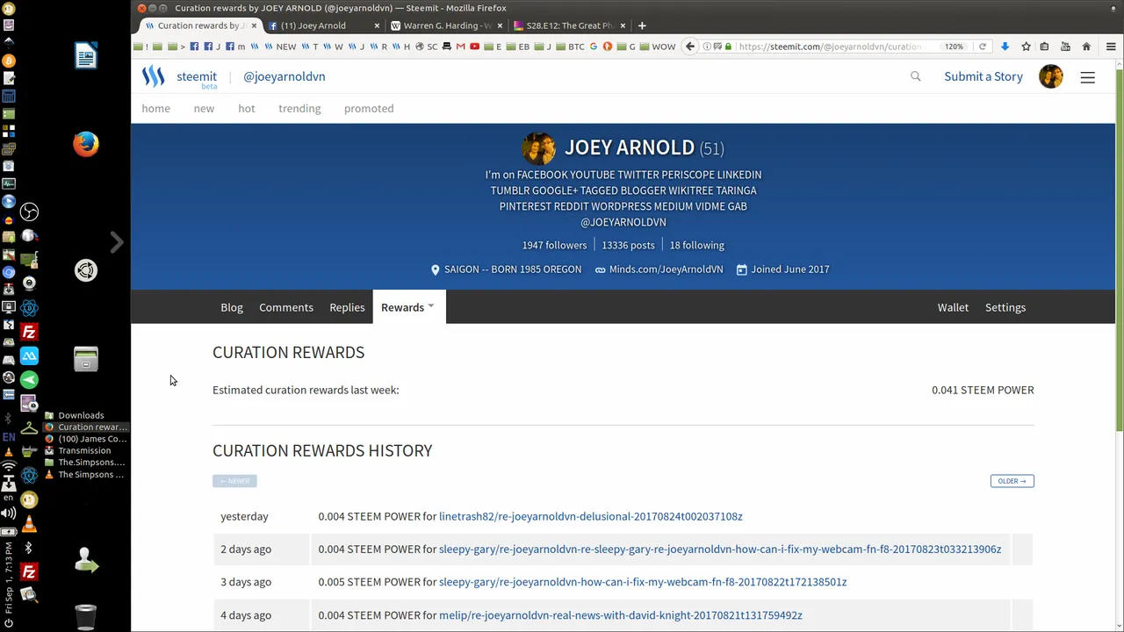1124x632 pixels.
Task: Go to the home feed
Action: 156,108
